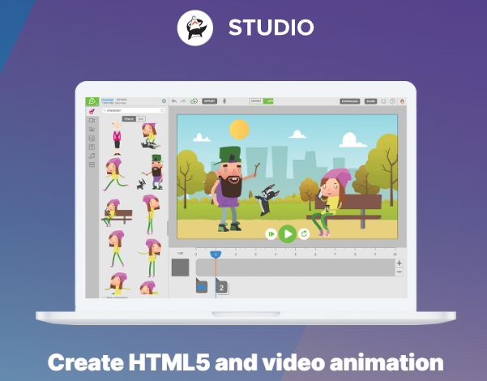Select running girl thumbnail
The width and height of the screenshot is (487, 381).
point(114,174)
